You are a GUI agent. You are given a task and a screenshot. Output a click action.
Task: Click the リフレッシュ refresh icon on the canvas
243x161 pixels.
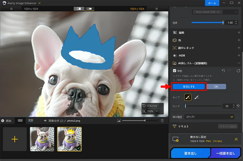[x=144, y=105]
